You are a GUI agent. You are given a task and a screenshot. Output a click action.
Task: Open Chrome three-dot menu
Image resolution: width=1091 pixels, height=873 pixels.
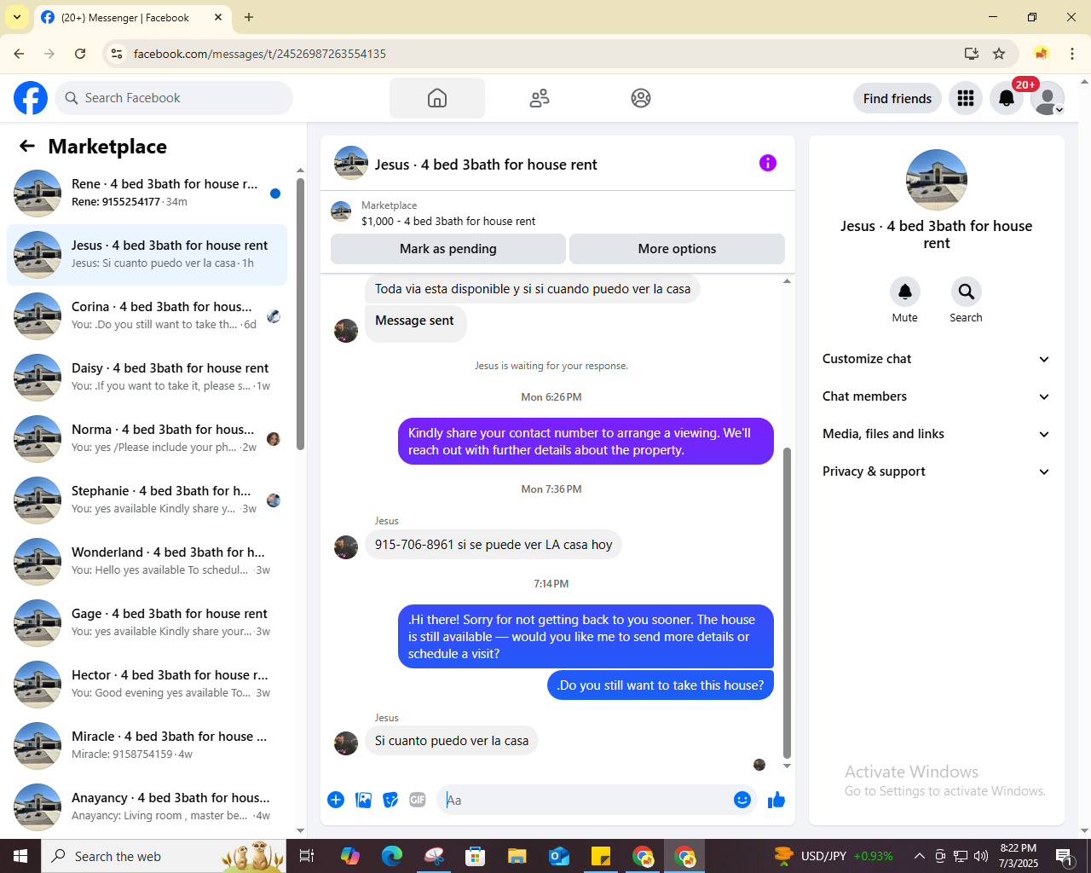point(1072,54)
